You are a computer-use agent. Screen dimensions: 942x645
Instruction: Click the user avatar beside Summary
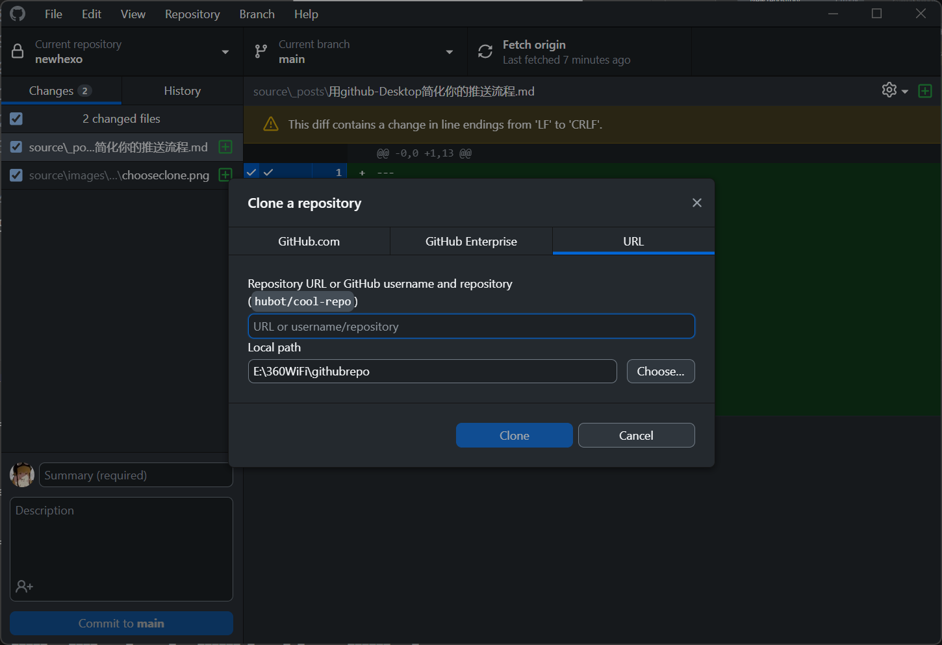(22, 475)
